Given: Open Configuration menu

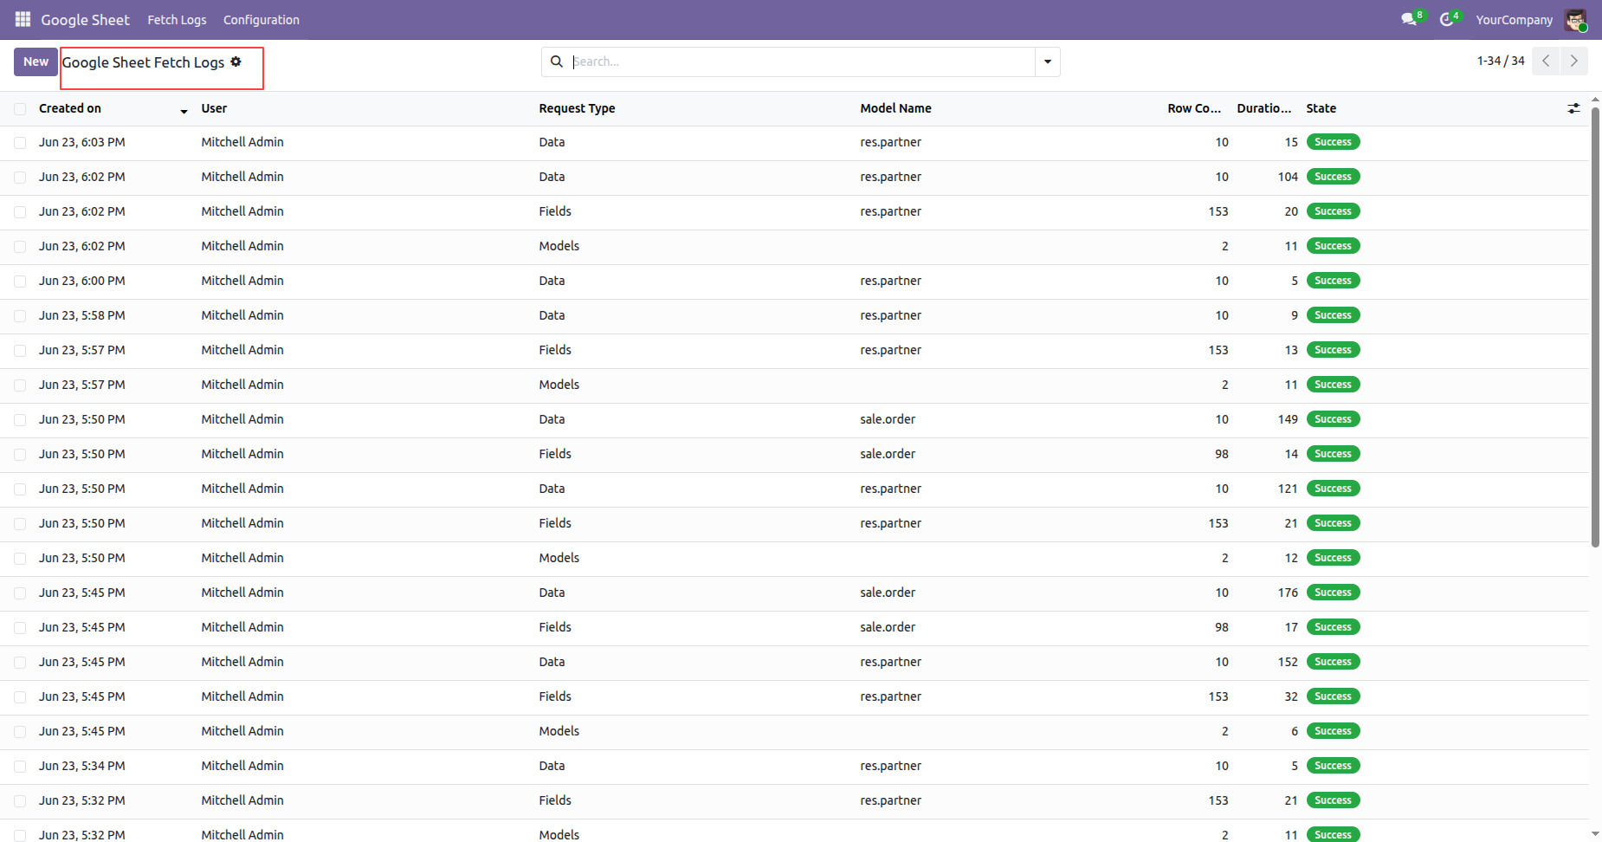Looking at the screenshot, I should click(261, 20).
